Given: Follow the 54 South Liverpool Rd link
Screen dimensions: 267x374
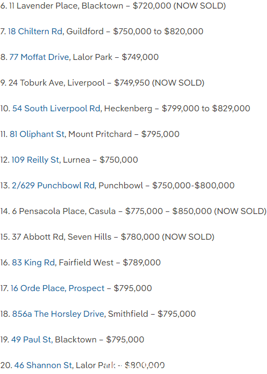Looking at the screenshot, I should click(56, 108).
